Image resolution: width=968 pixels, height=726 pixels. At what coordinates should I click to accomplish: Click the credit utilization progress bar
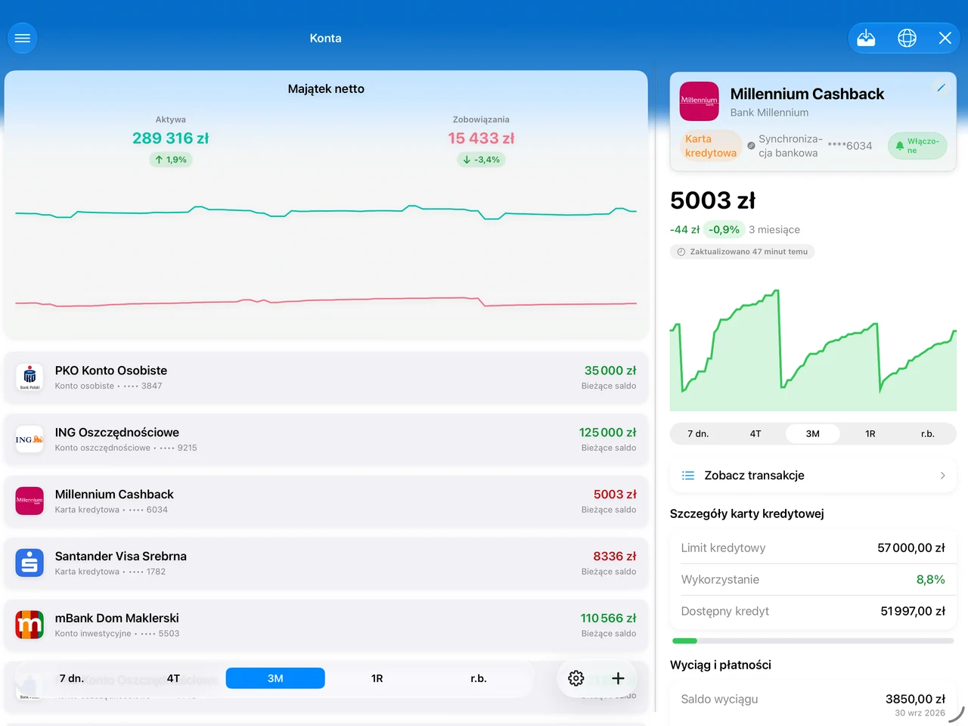click(x=813, y=641)
